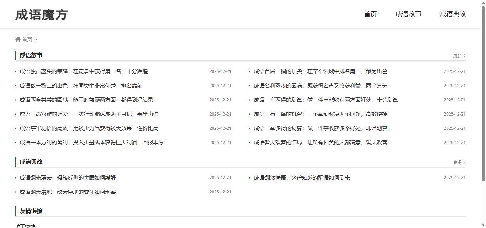Open article 成语皆大欢喜的结局

click(320, 143)
